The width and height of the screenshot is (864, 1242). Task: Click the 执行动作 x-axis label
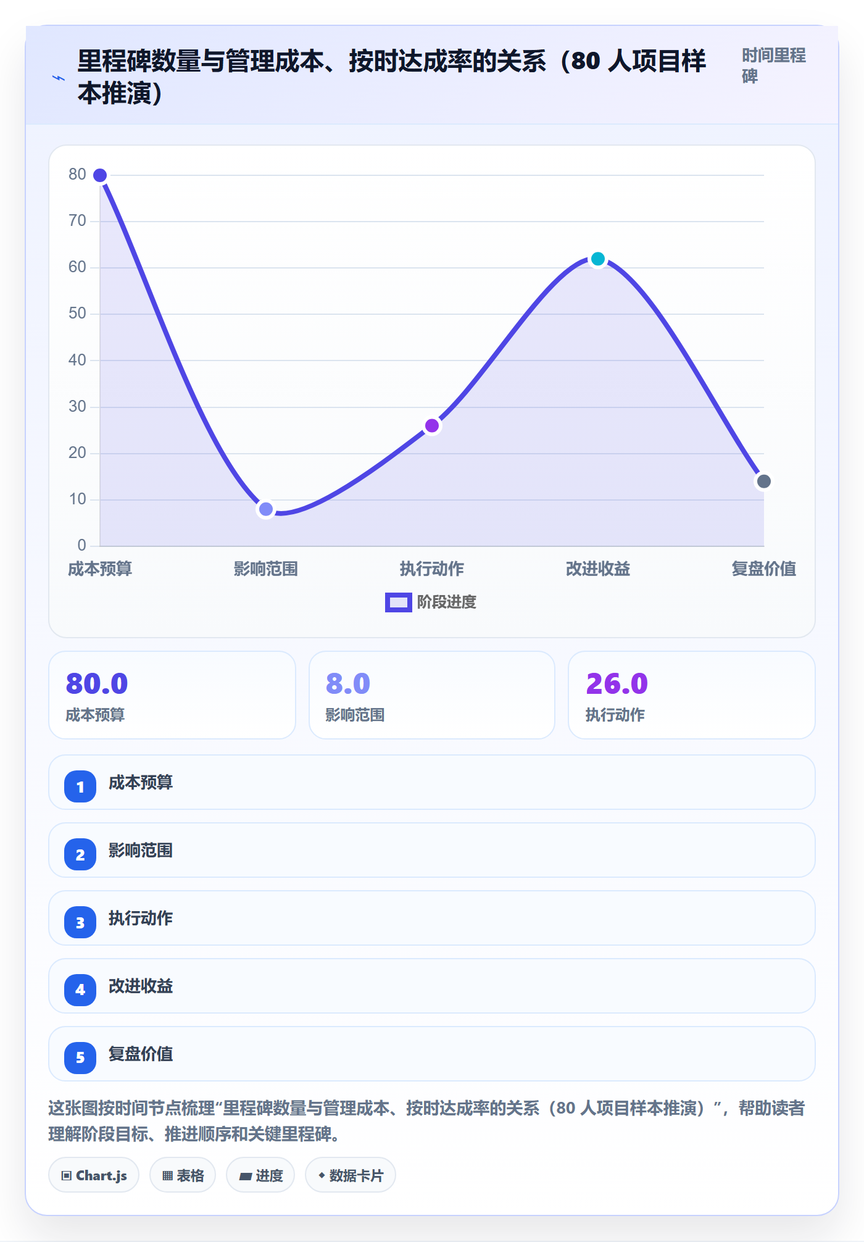[x=432, y=569]
